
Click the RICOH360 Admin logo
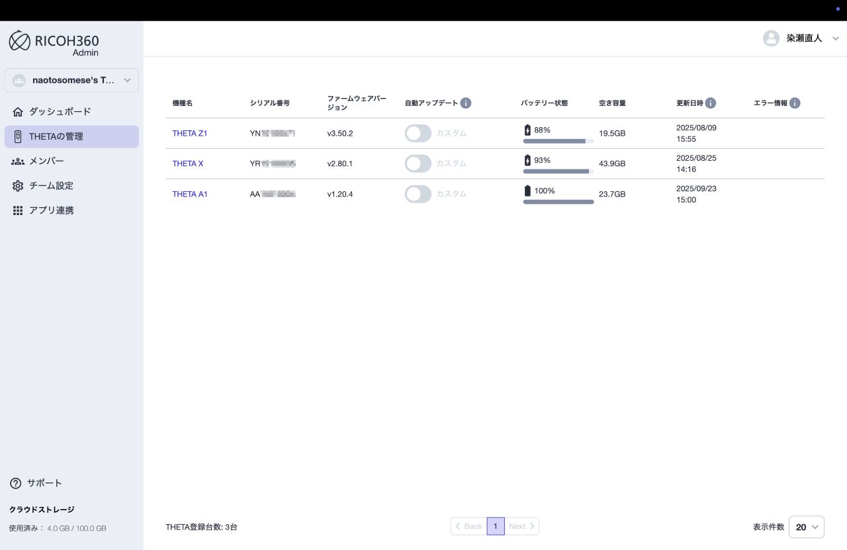[54, 42]
